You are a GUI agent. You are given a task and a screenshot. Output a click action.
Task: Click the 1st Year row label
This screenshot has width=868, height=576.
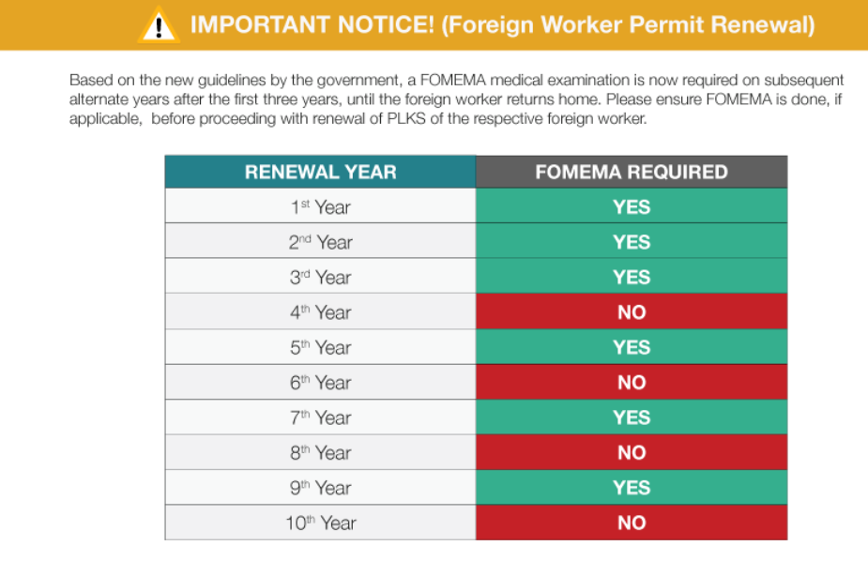321,206
